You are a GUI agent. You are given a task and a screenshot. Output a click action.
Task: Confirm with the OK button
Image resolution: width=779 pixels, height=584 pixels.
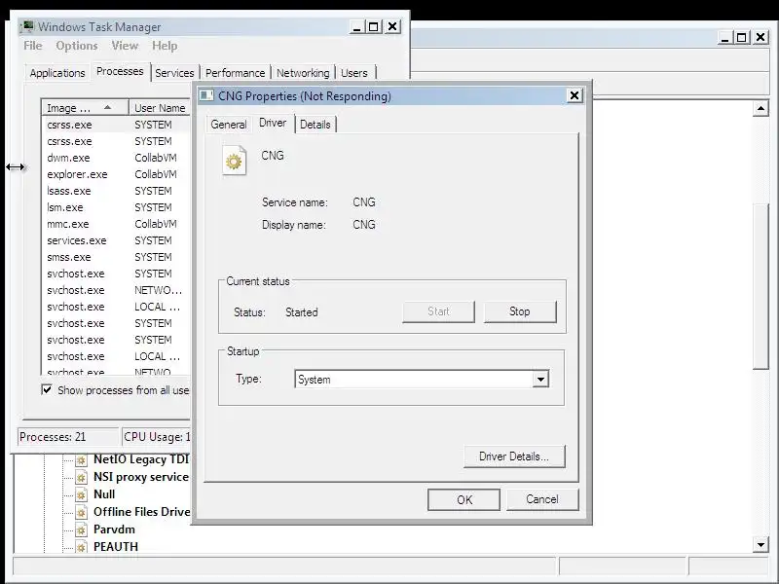coord(464,499)
